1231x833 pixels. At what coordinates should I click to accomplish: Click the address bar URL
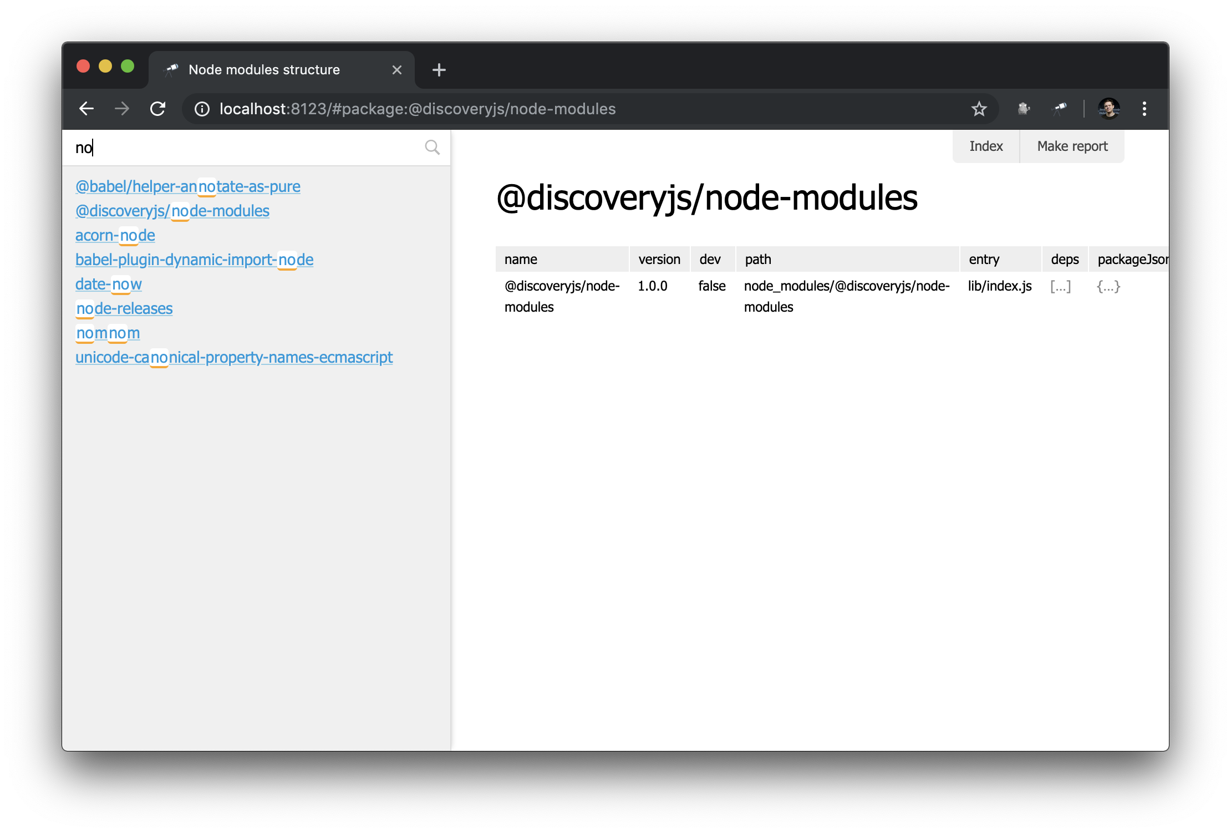[x=418, y=109]
